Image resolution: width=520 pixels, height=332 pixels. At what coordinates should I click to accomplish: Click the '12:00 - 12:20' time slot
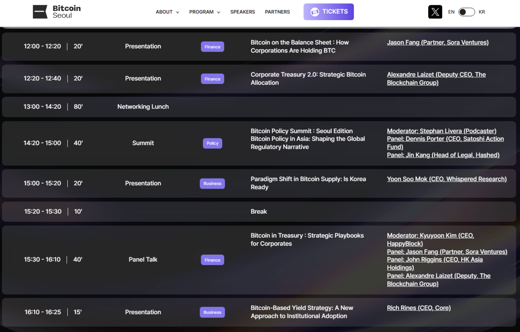pyautogui.click(x=42, y=46)
